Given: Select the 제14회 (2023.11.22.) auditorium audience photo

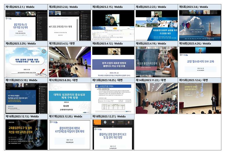Looking at the screenshot, I should tap(157, 98).
